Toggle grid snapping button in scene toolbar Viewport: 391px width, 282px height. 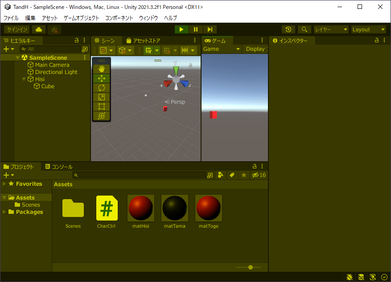coord(167,50)
